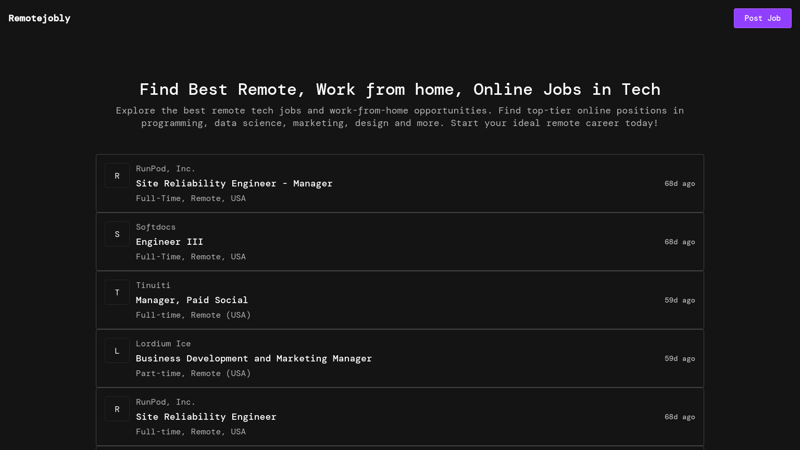Click the Lordium Ice "L" avatar icon
The width and height of the screenshot is (800, 450).
point(117,351)
